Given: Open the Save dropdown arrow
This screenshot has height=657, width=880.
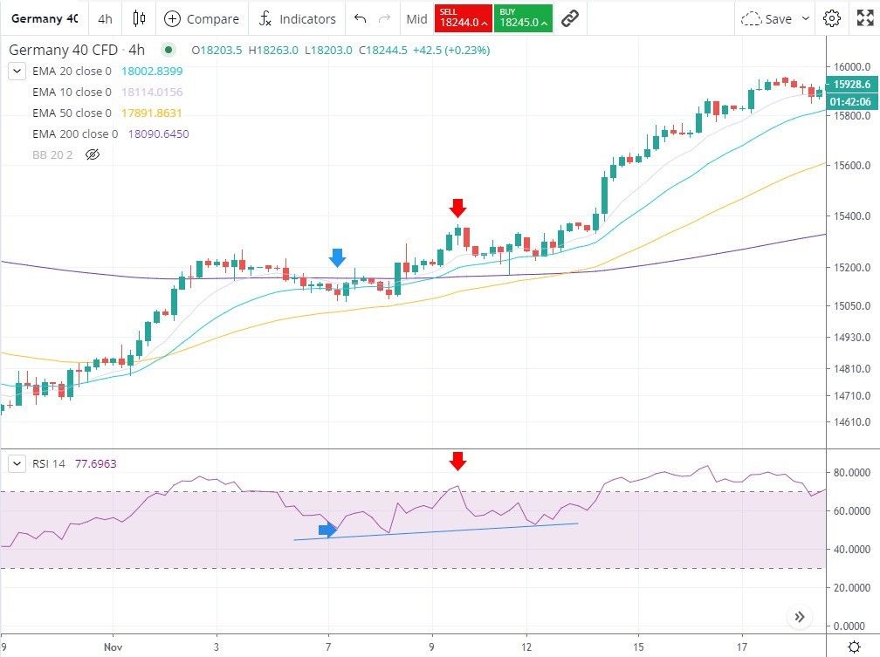Looking at the screenshot, I should [805, 18].
